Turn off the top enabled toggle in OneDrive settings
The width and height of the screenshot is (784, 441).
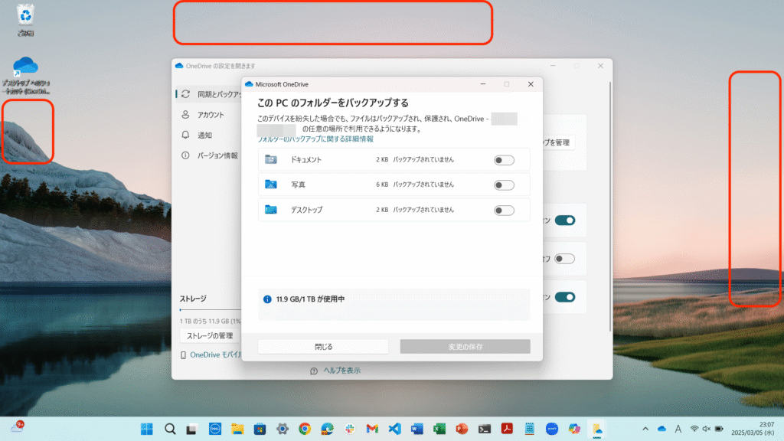565,220
